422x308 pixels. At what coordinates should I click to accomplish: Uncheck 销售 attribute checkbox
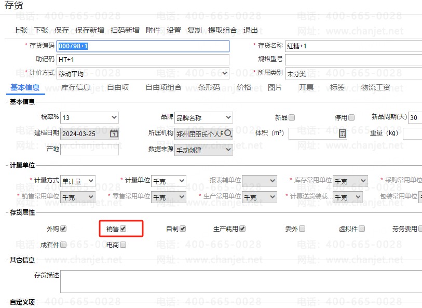(123, 229)
